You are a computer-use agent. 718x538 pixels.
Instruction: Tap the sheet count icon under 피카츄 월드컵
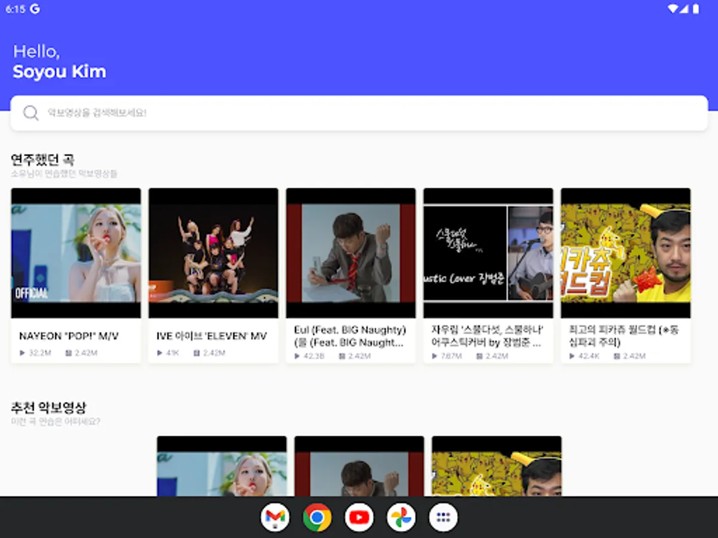[617, 356]
